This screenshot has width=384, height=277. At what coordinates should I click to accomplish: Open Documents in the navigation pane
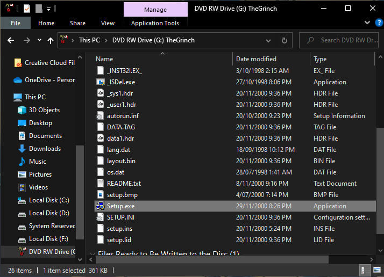pos(40,136)
